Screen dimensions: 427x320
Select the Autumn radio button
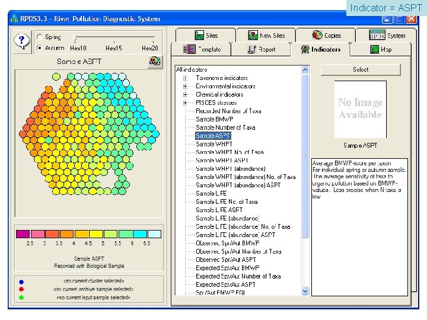click(x=40, y=48)
